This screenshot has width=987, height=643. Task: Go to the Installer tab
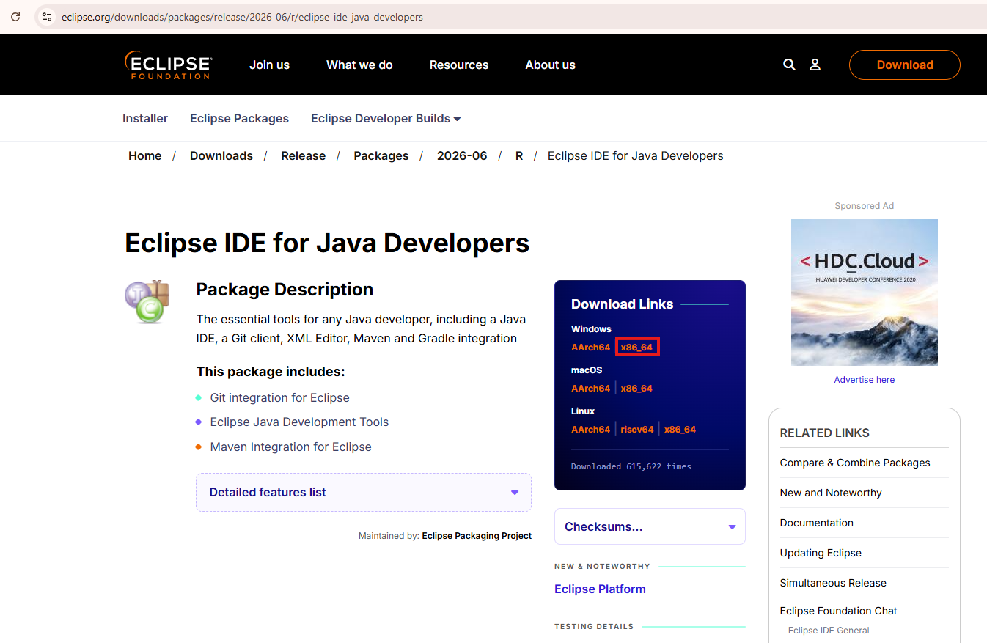coord(145,118)
